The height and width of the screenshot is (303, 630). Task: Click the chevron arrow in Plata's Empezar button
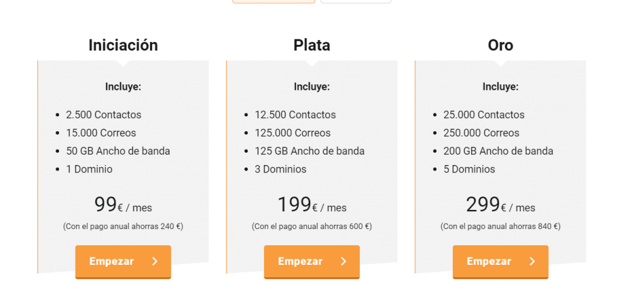[x=343, y=262]
